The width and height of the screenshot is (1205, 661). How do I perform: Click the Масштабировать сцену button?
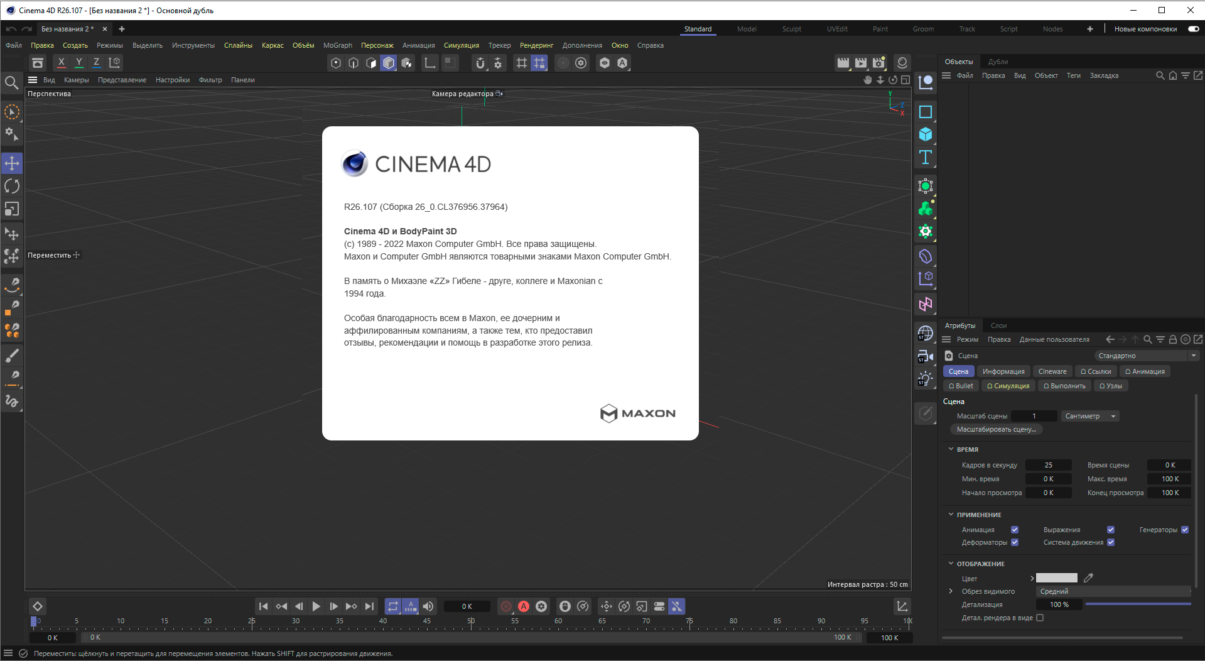pyautogui.click(x=996, y=429)
